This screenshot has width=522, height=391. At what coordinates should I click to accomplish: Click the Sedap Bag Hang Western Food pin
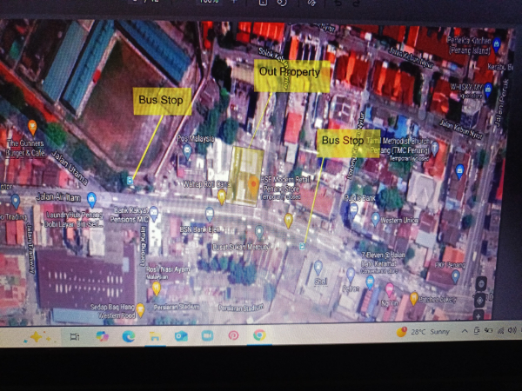click(x=140, y=308)
